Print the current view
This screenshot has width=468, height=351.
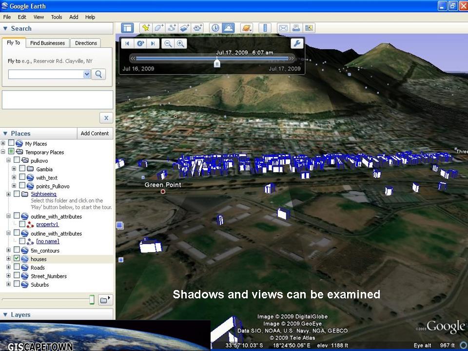coord(296,28)
